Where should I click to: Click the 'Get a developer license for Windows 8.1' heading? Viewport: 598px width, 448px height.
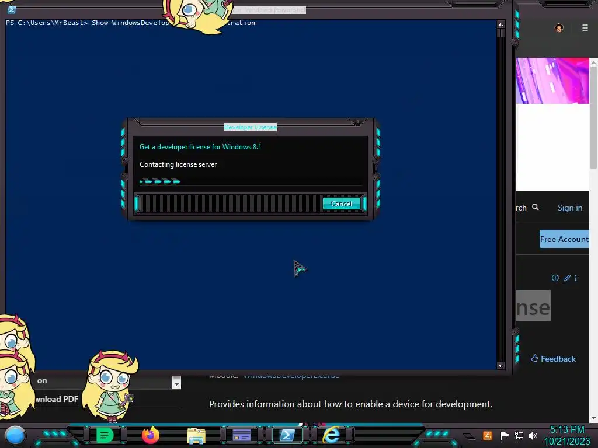[x=201, y=147]
